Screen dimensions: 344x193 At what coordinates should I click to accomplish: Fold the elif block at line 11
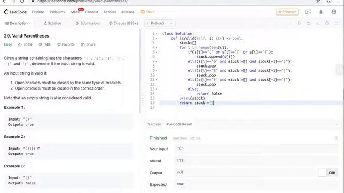(x=156, y=80)
